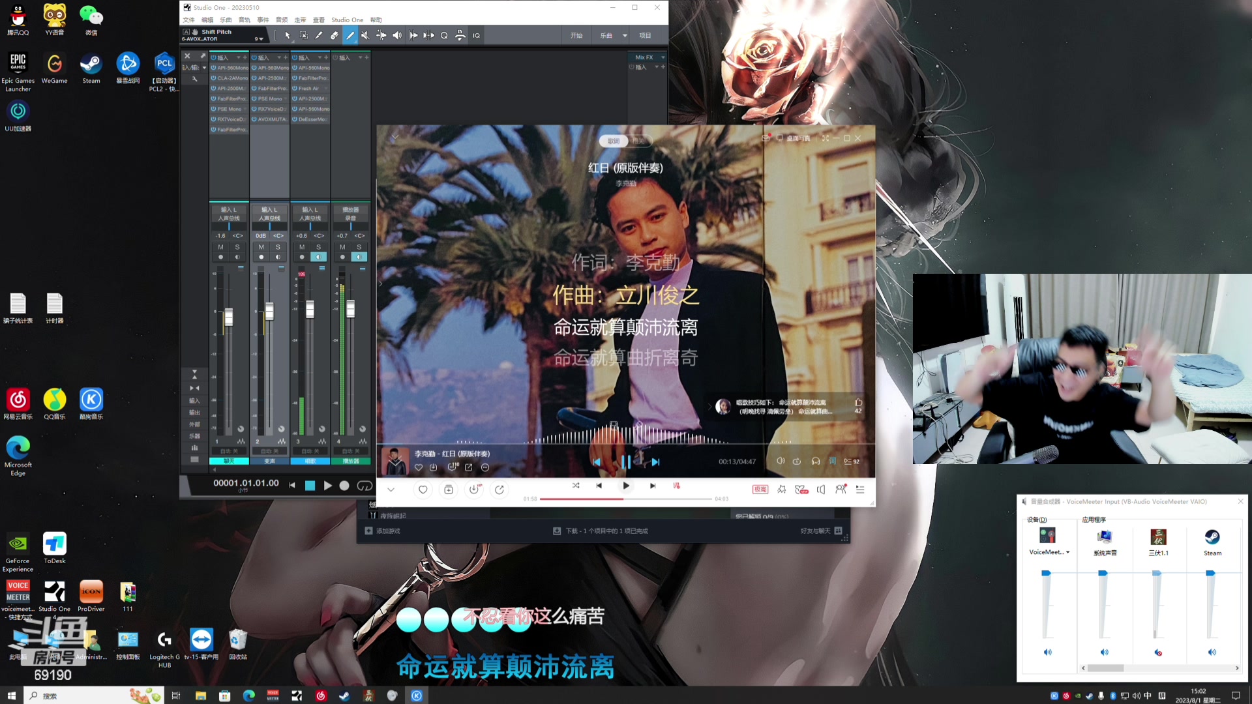The height and width of the screenshot is (704, 1252).
Task: Bypass CLA-2AMono insert on channel 1
Action: click(213, 78)
